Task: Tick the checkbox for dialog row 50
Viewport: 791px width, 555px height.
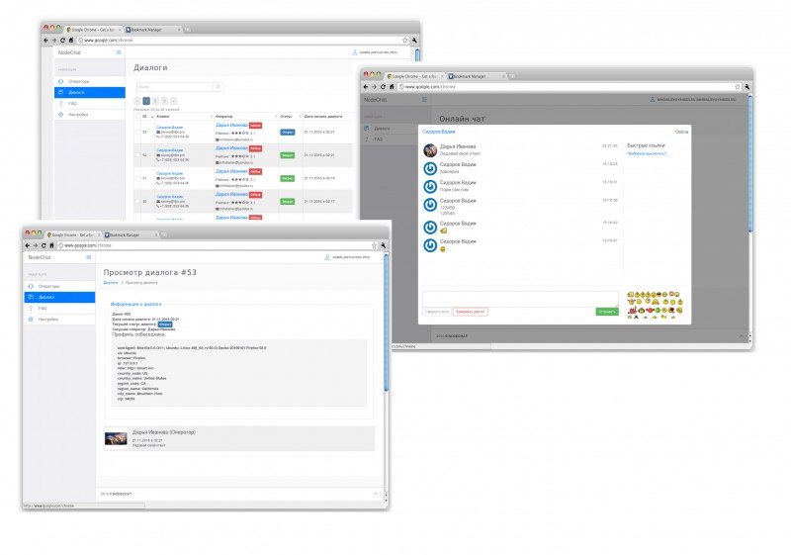Action: click(137, 201)
